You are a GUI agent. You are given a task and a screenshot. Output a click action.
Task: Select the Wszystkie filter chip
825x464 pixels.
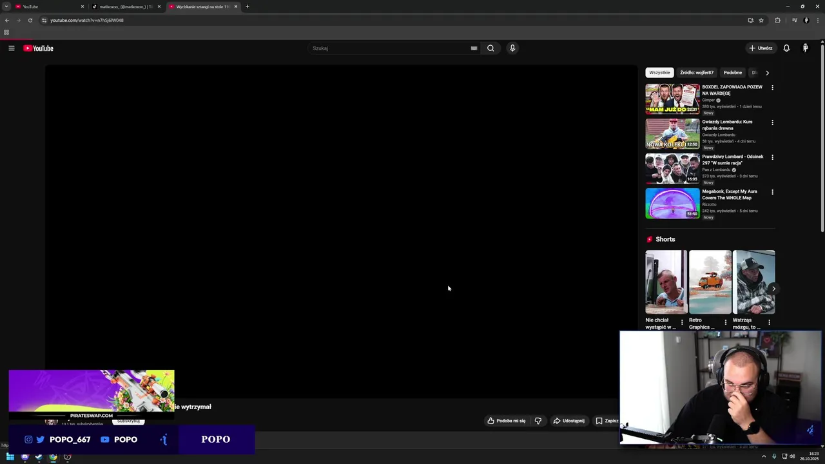coord(659,73)
